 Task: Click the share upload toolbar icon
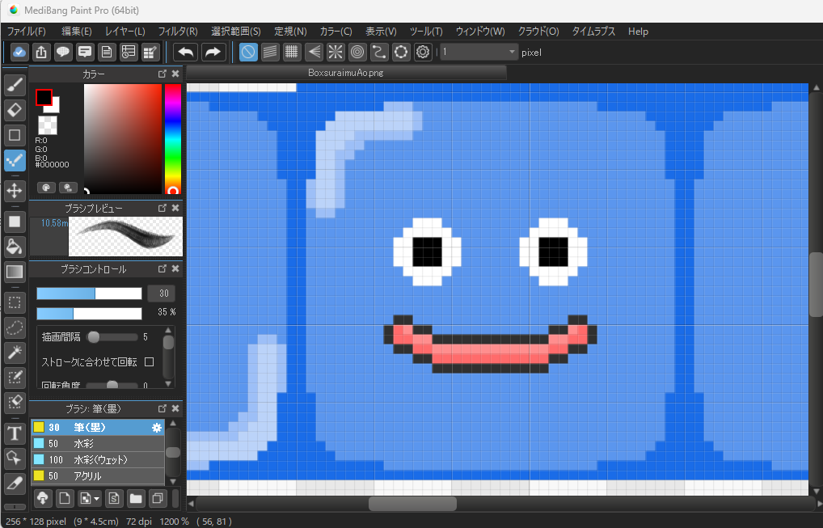tap(41, 52)
